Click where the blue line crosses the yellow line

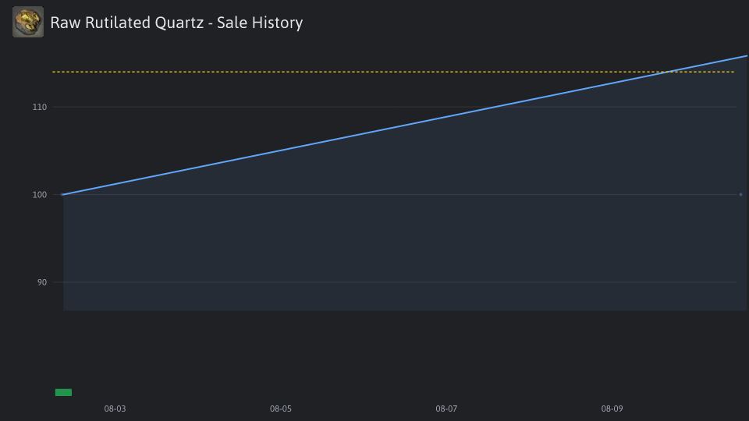[x=669, y=72]
